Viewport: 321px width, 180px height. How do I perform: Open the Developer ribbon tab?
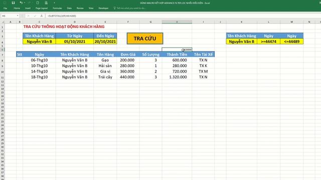103,8
